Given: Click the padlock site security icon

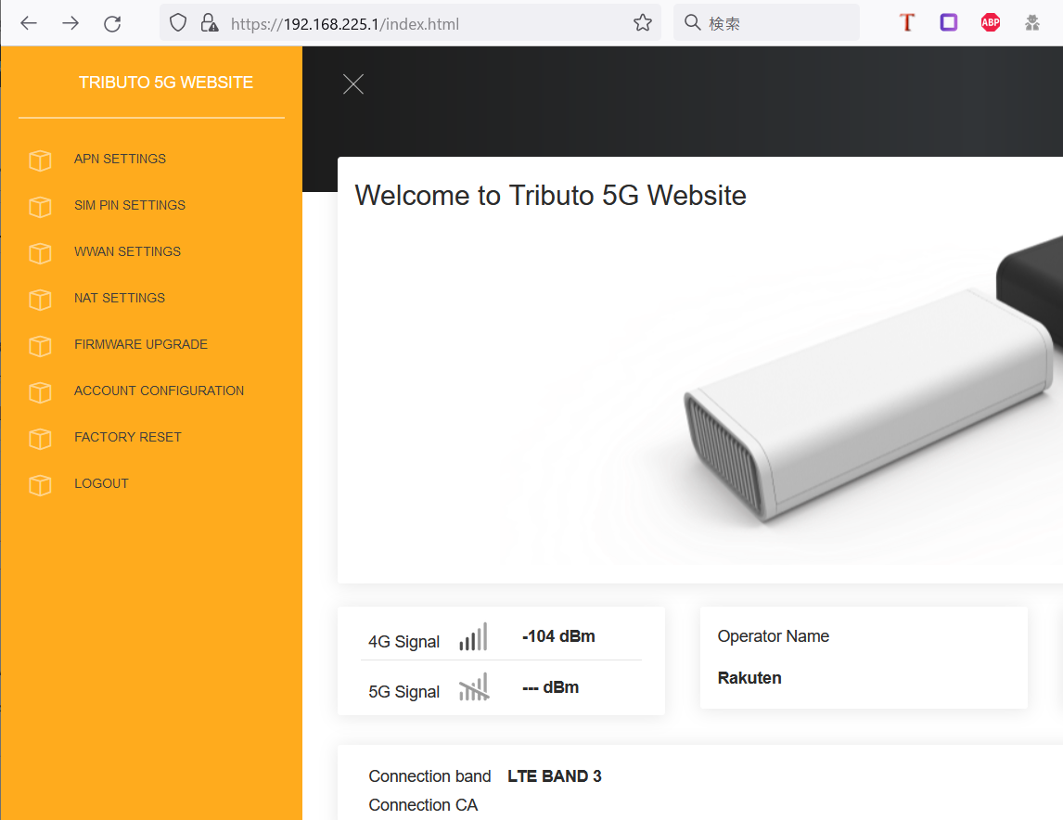Looking at the screenshot, I should [210, 21].
